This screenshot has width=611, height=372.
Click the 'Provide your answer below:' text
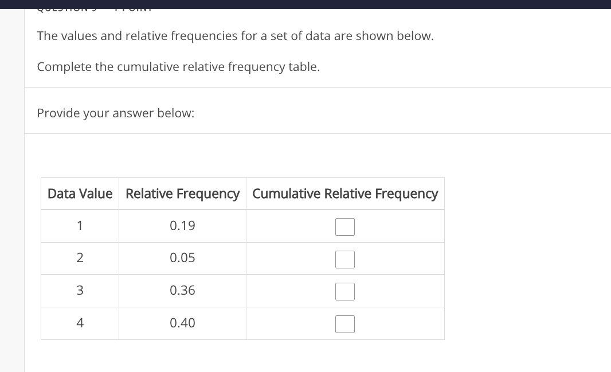tap(116, 113)
